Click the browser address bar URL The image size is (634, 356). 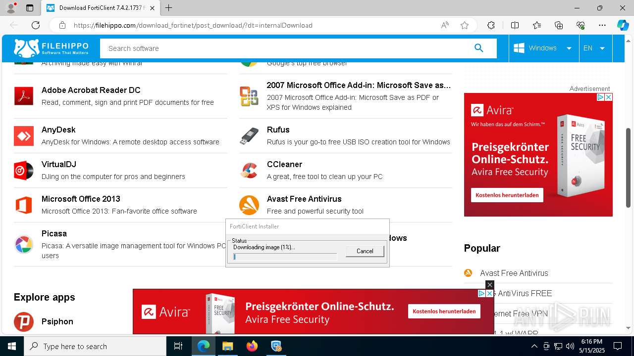[x=193, y=25]
